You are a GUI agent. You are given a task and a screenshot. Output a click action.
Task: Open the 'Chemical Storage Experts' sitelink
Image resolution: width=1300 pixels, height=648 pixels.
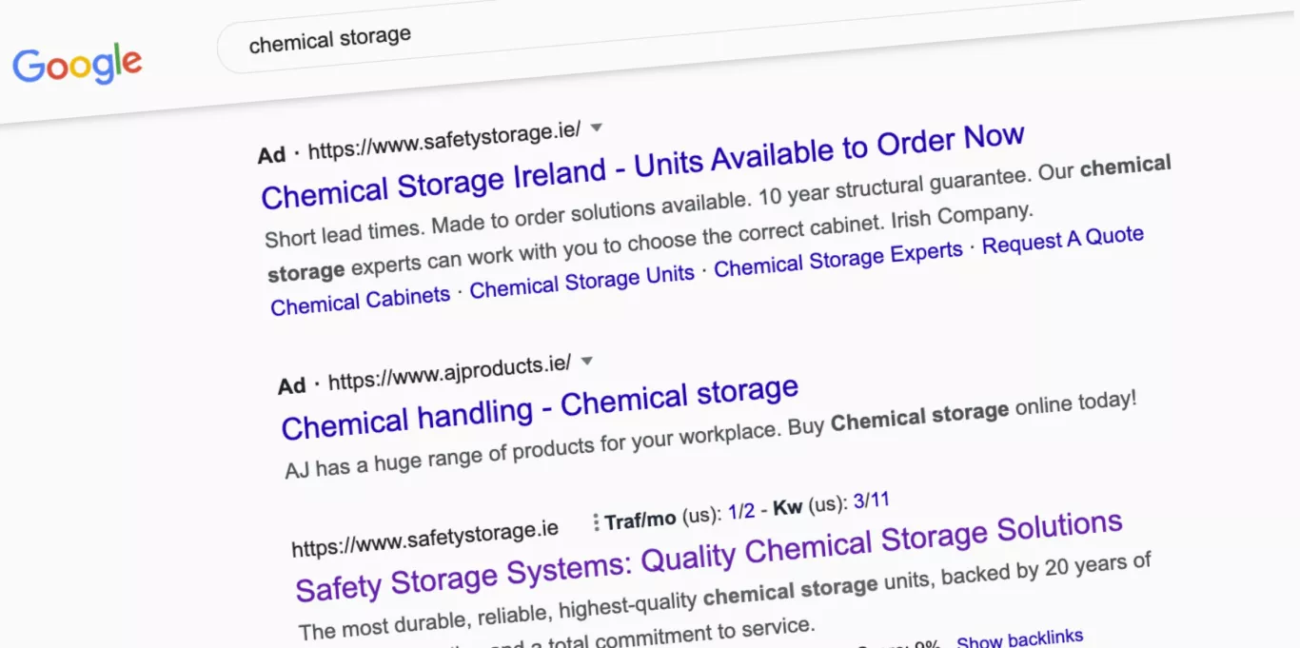837,260
